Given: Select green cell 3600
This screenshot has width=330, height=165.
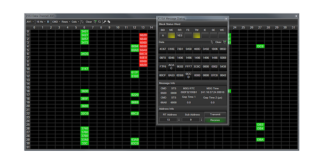Looking at the screenshot, I should pos(84,91).
